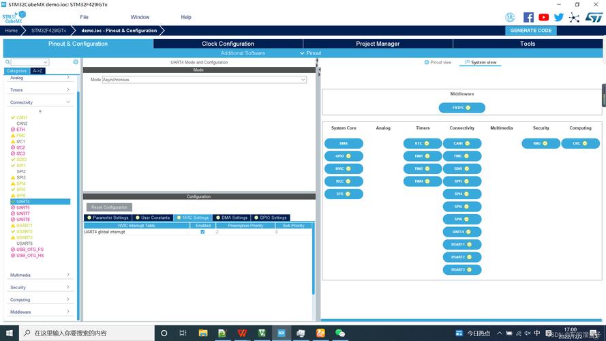Viewport: 606px width, 341px height.
Task: Open the ST Facebook page icon
Action: (x=528, y=17)
